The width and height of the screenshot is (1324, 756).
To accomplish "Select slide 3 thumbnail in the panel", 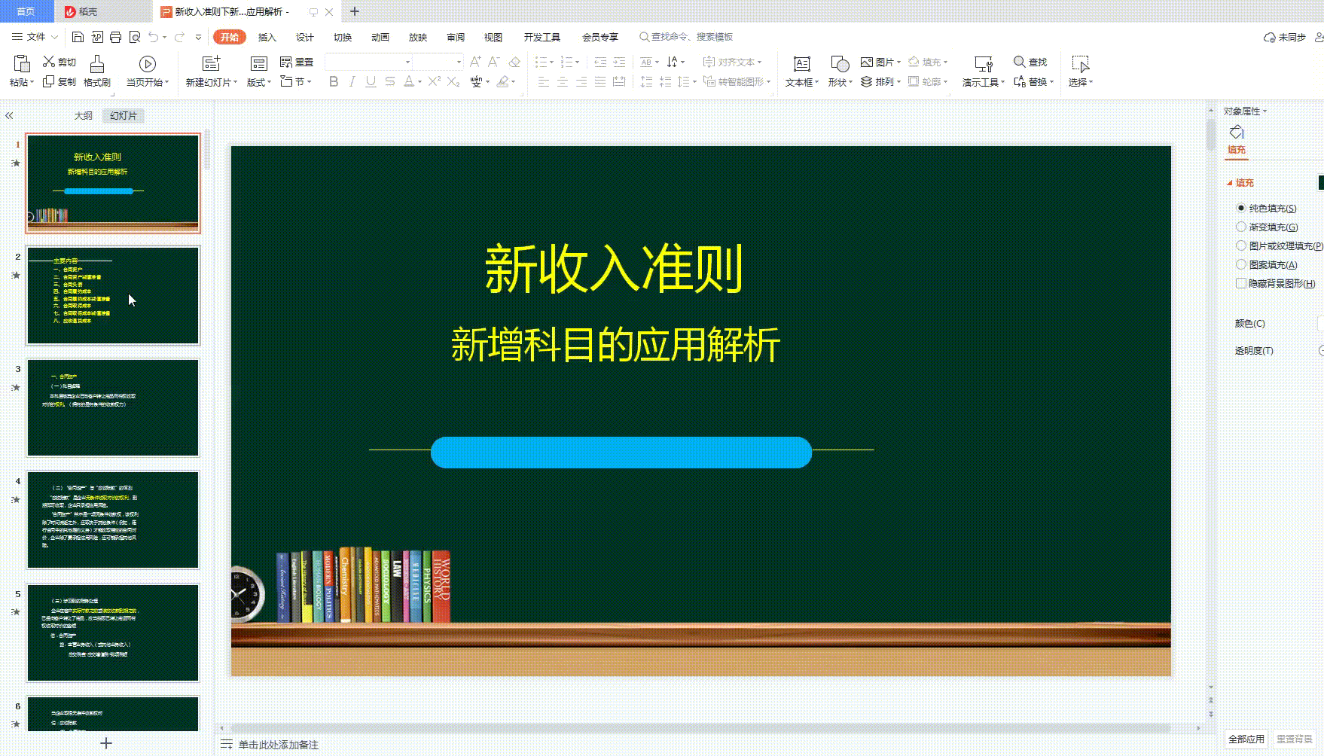I will pos(113,407).
